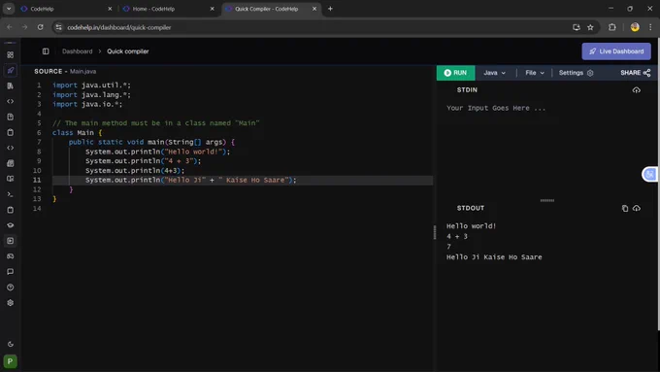Open the graduation cap sidebar icon

pyautogui.click(x=10, y=225)
